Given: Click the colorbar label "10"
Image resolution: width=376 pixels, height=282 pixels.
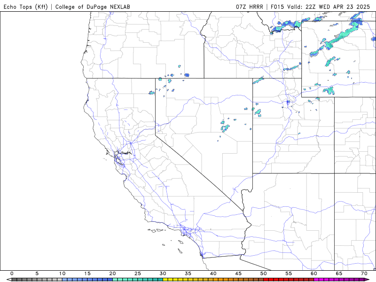Looking at the screenshot, I should point(62,274).
